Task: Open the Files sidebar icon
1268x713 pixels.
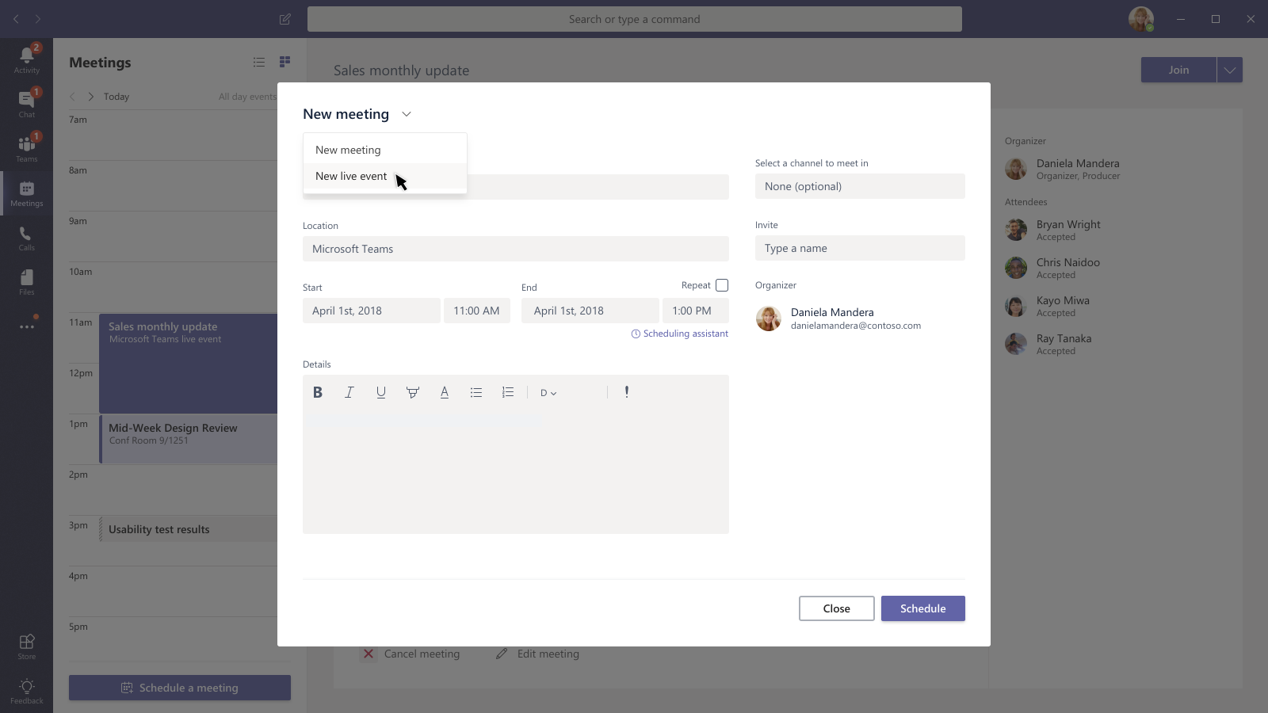Action: click(x=26, y=282)
